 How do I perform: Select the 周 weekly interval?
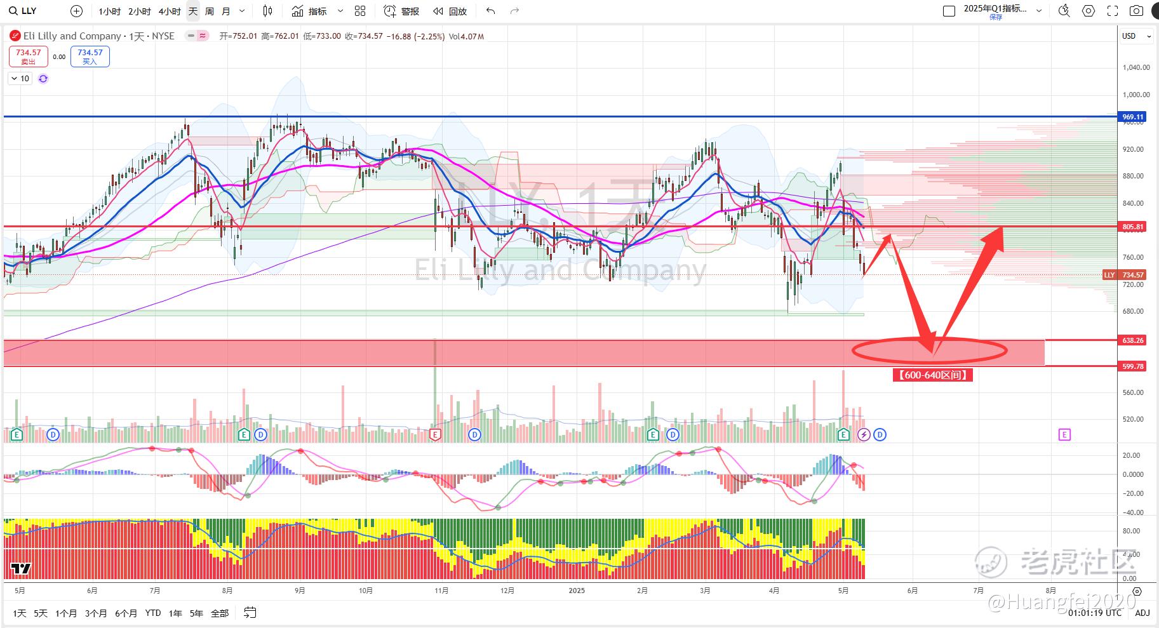[x=210, y=11]
